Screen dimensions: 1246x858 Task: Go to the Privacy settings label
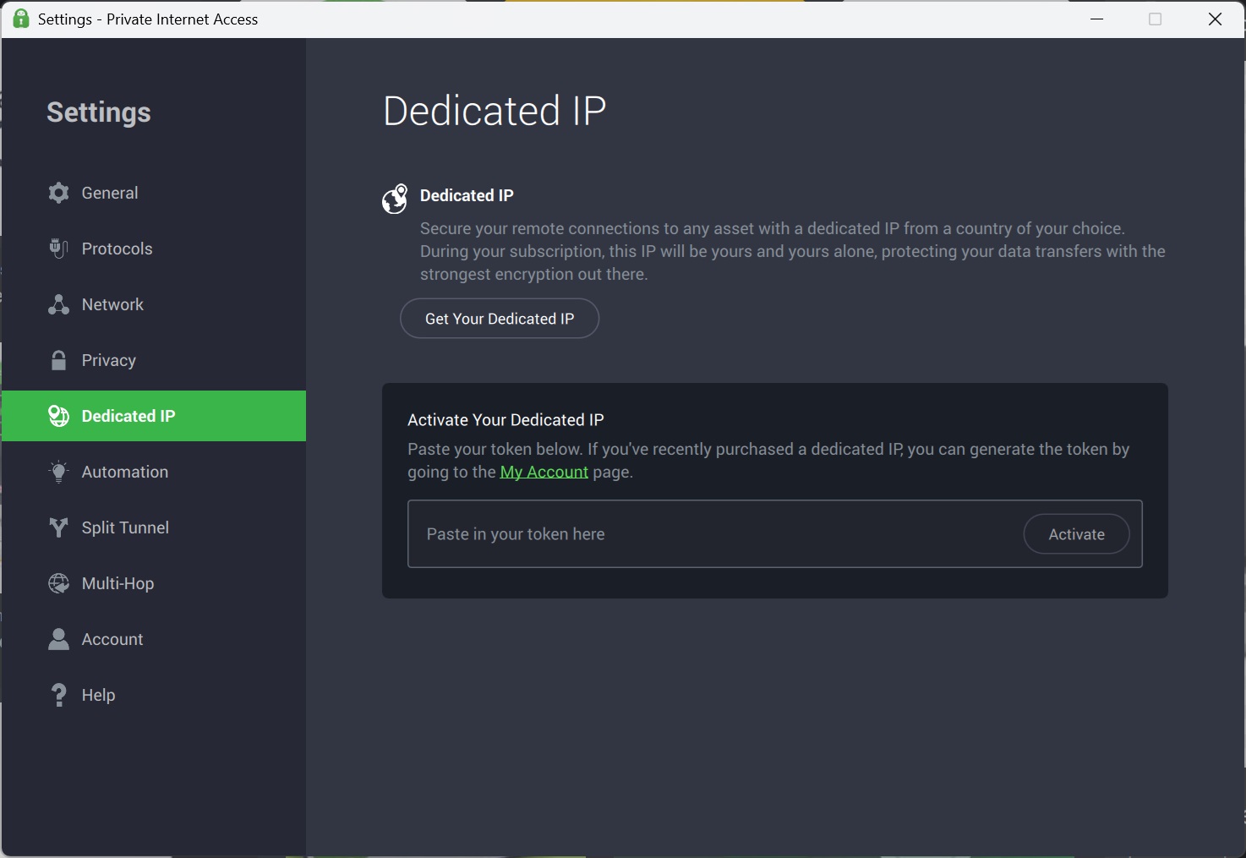click(x=108, y=360)
